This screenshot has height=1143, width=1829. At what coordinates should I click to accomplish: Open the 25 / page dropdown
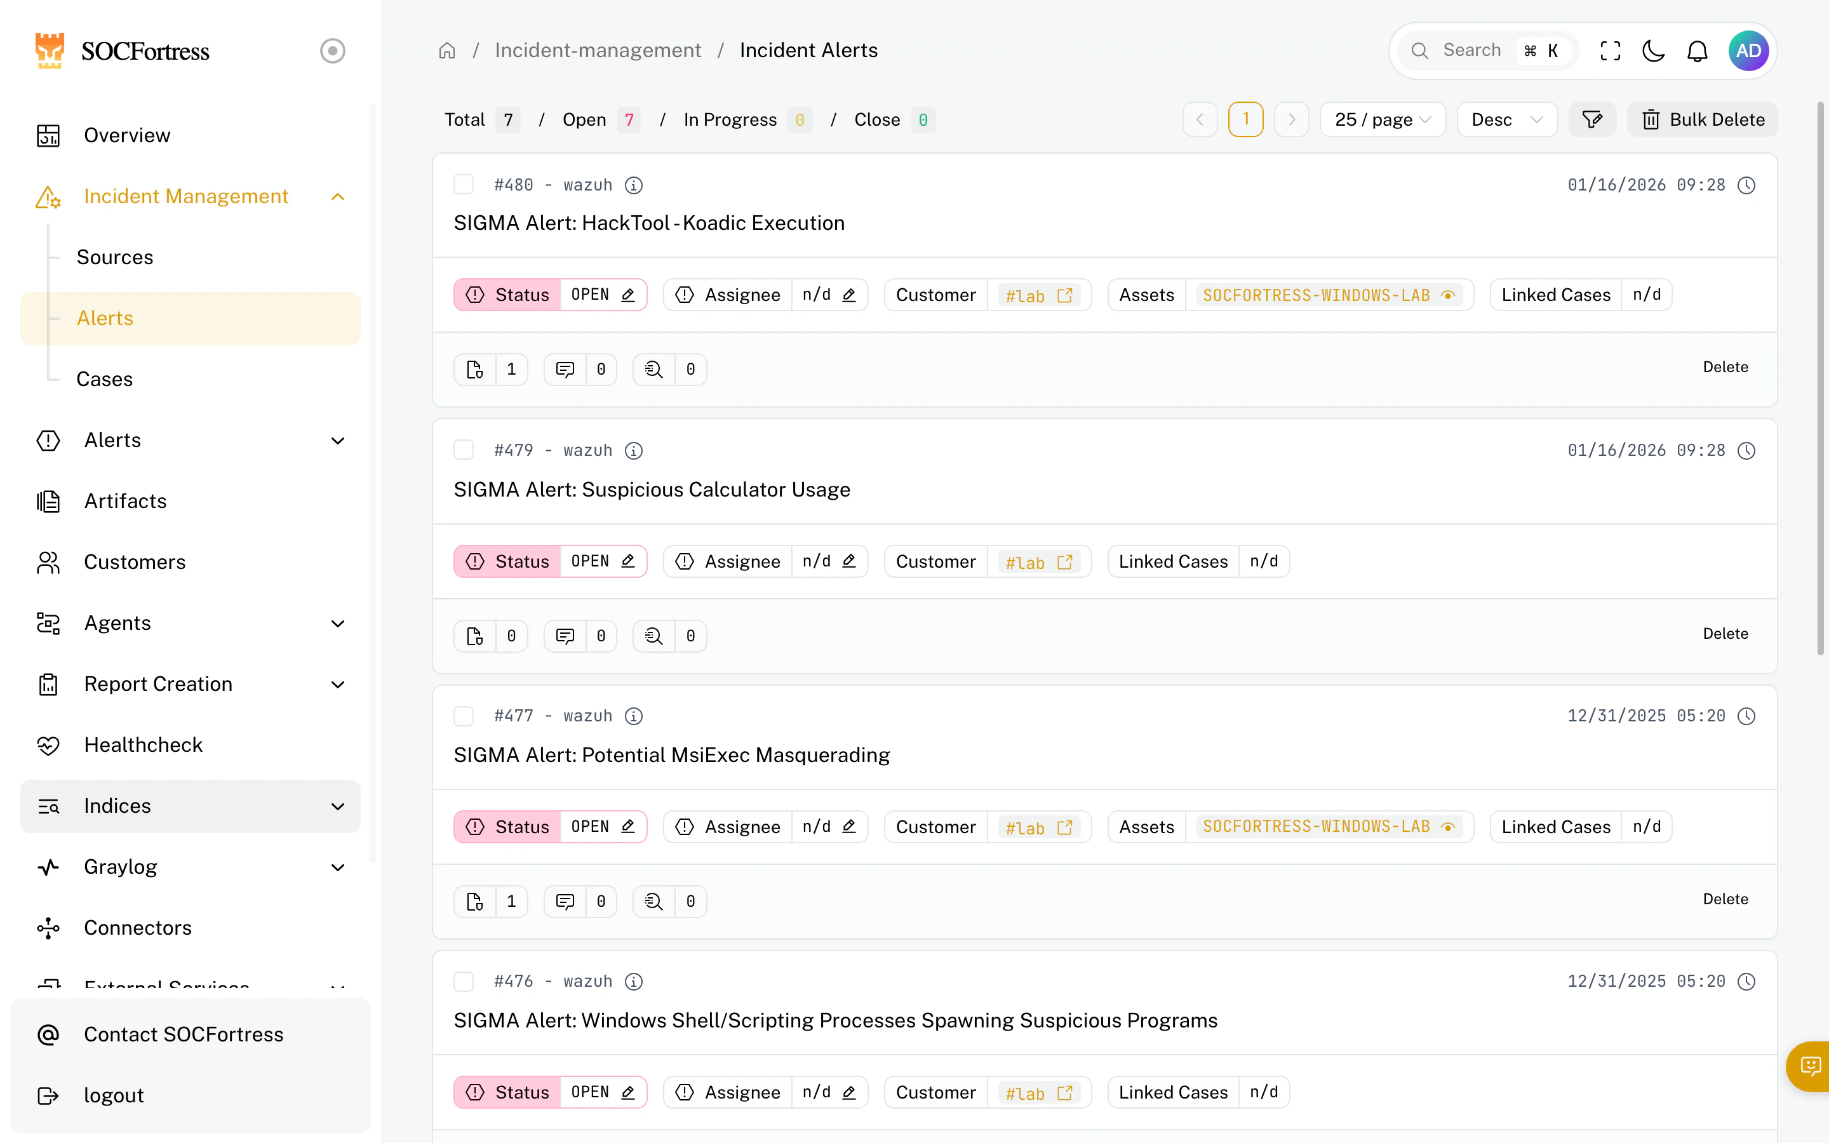(x=1383, y=119)
